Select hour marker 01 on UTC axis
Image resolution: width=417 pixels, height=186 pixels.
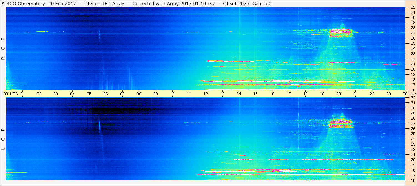click(x=22, y=94)
